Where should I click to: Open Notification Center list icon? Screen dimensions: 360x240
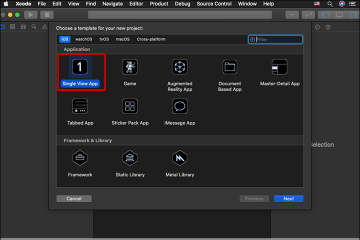(352, 4)
